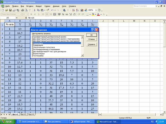
Task: Switch to the Лист2 sheet tab
Action: click(23, 114)
